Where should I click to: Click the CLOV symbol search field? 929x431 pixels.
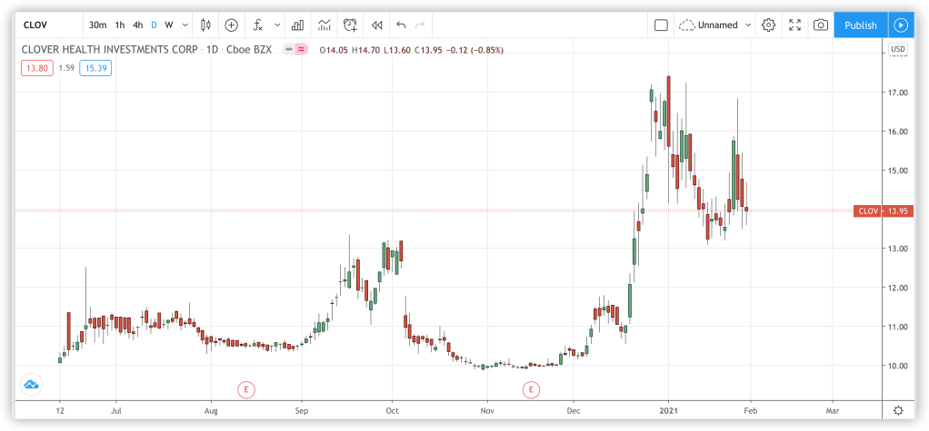pos(47,25)
